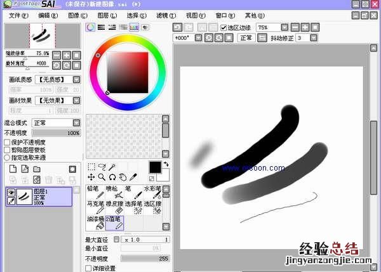Adjust the brush 不透明度 255 slider
Viewport: 381px width, 272px height.
[x=145, y=259]
